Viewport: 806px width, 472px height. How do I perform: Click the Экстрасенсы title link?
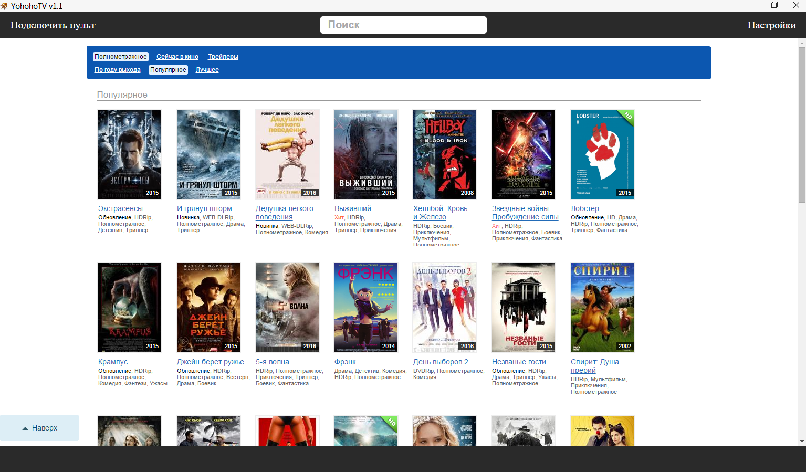tap(120, 208)
